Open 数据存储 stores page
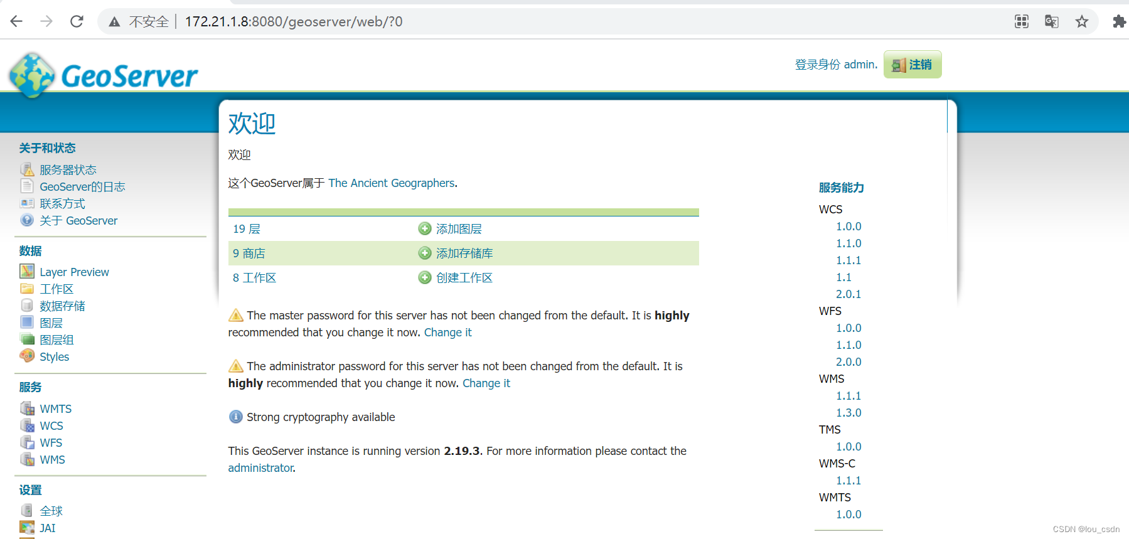Viewport: 1129px width, 539px height. (x=62, y=306)
